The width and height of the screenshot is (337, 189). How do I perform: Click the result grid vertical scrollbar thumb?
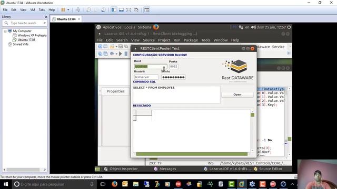[x=253, y=115]
